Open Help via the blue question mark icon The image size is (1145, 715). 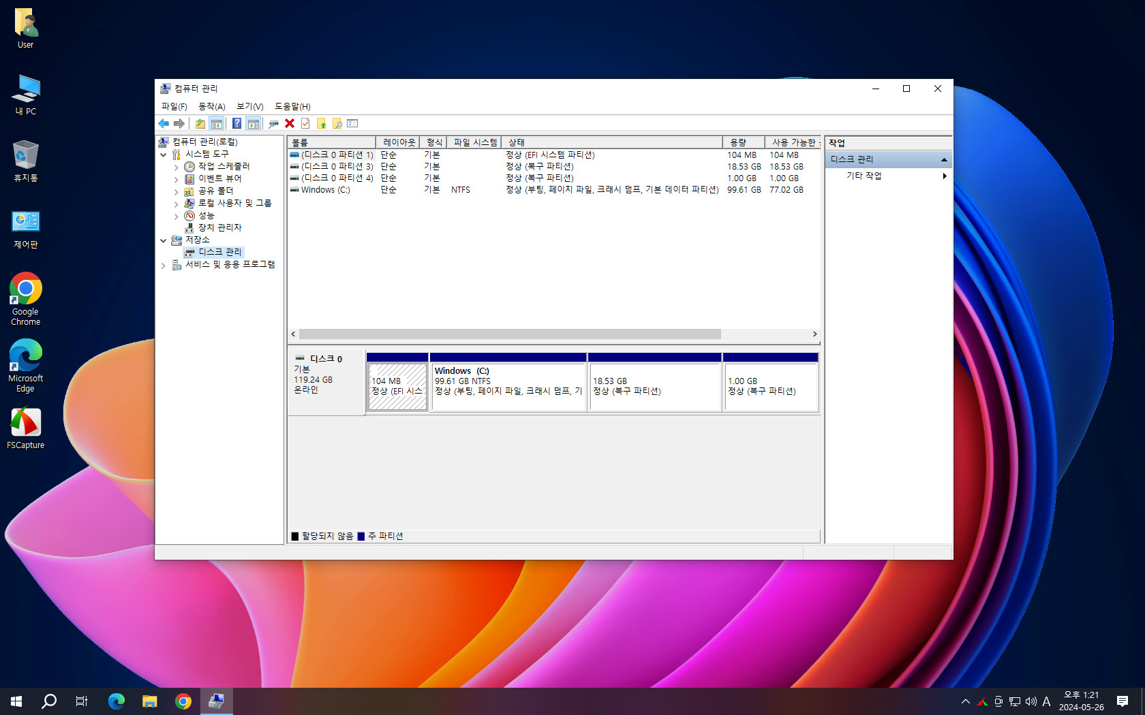(236, 123)
